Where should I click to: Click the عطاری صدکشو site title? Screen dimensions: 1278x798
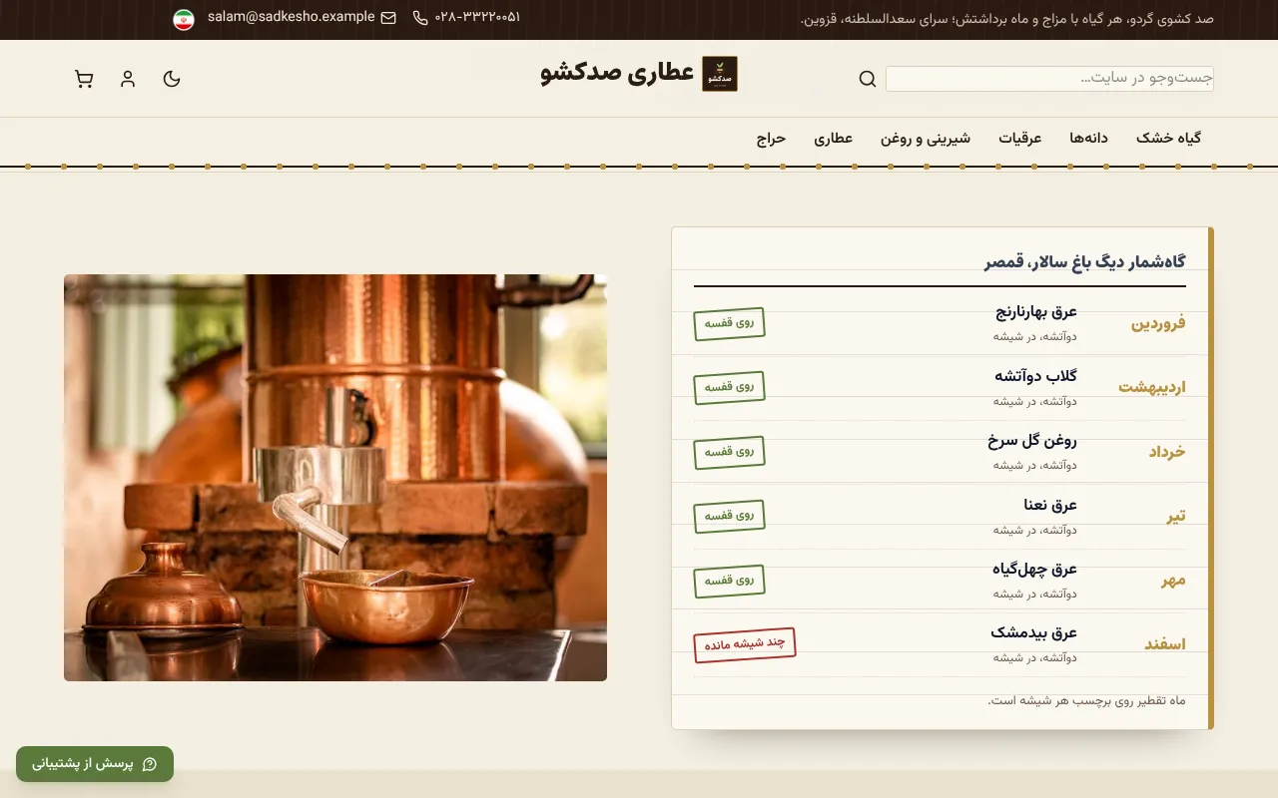[x=617, y=73]
